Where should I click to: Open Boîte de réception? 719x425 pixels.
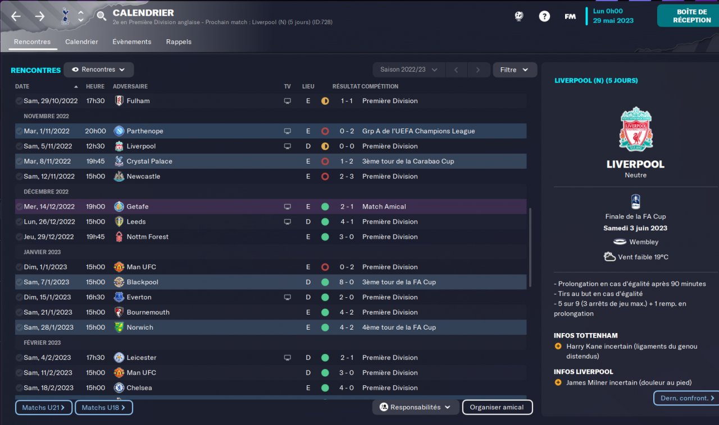(688, 16)
